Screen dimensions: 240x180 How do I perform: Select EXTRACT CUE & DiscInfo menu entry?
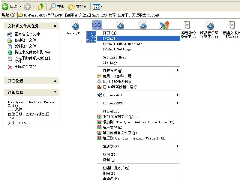(x=122, y=44)
